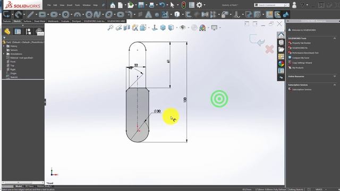The height and width of the screenshot is (191, 340).
Task: Expand the Annotations tree node
Action: pos(4,54)
